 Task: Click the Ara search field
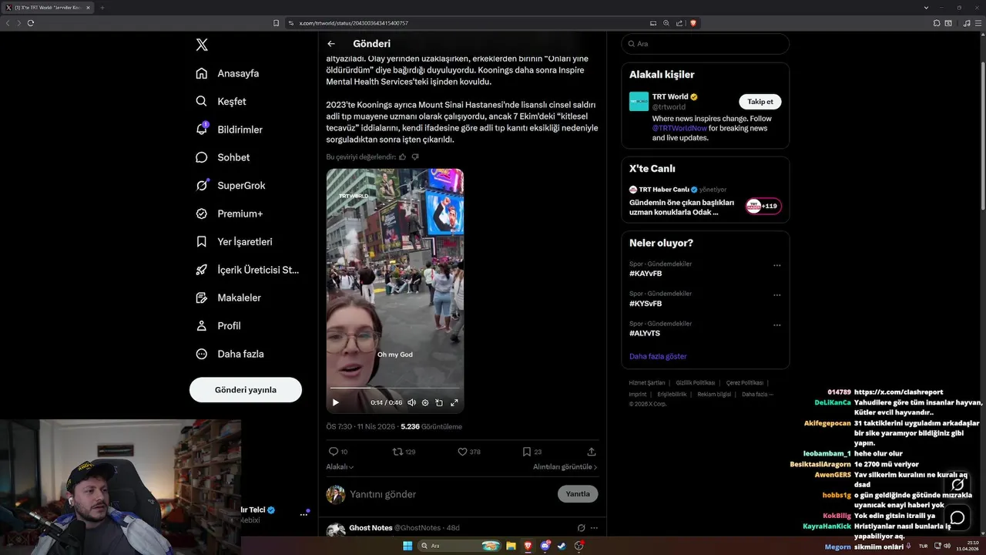[705, 44]
